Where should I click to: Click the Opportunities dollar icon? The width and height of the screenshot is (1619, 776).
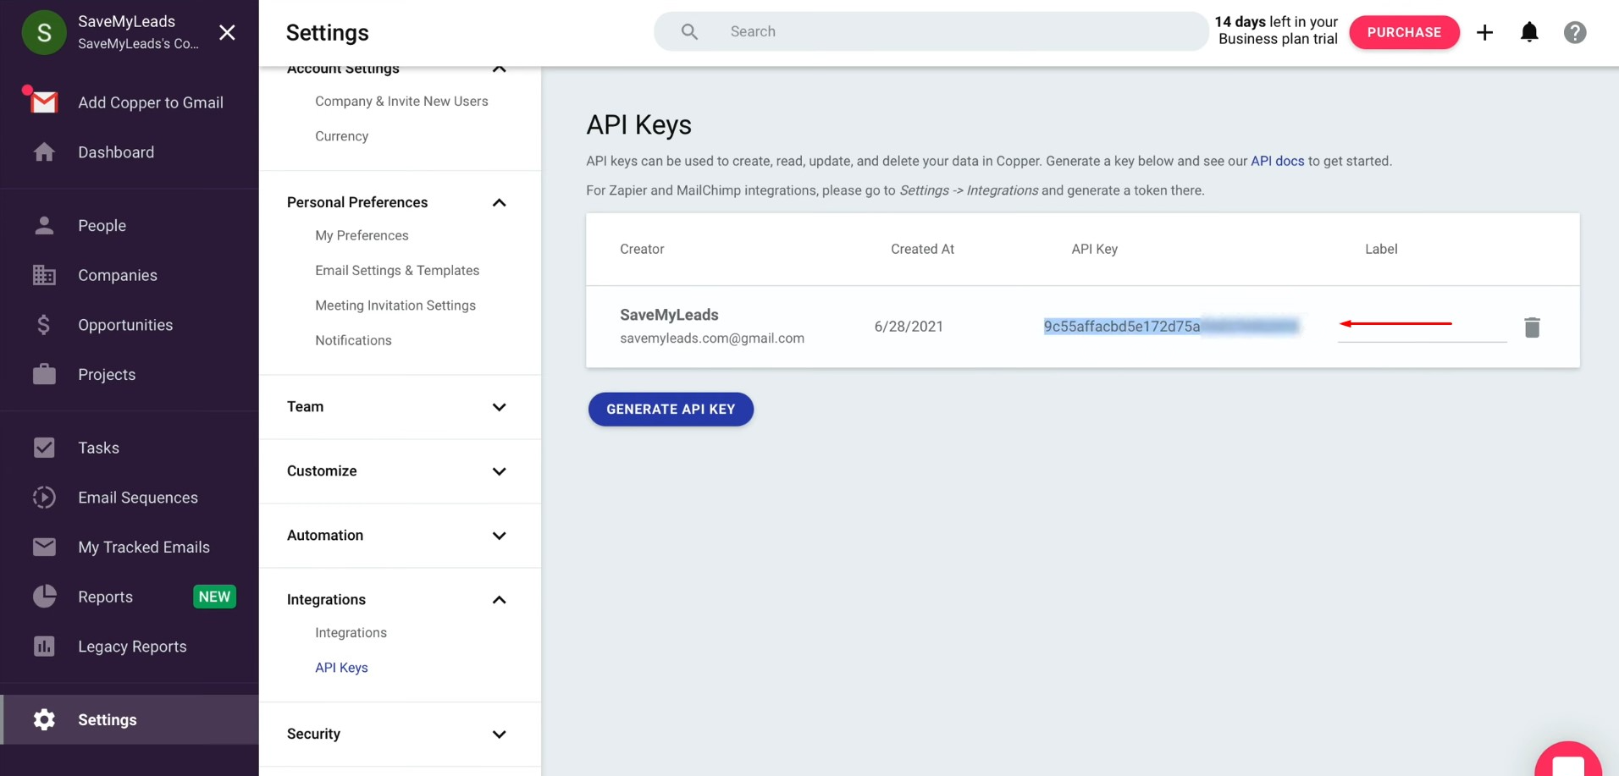coord(44,325)
